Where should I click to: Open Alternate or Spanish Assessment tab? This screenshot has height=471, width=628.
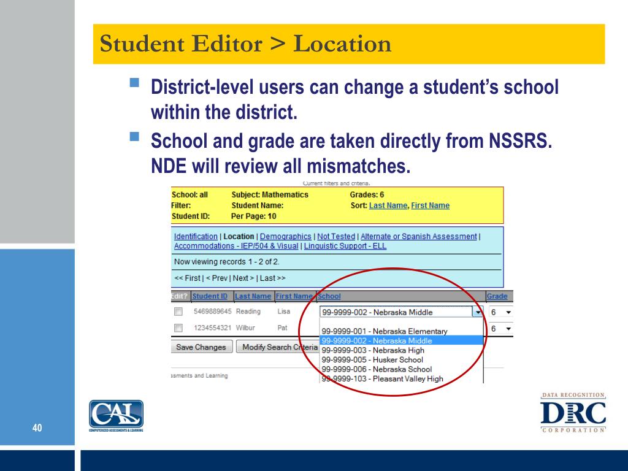tap(419, 236)
